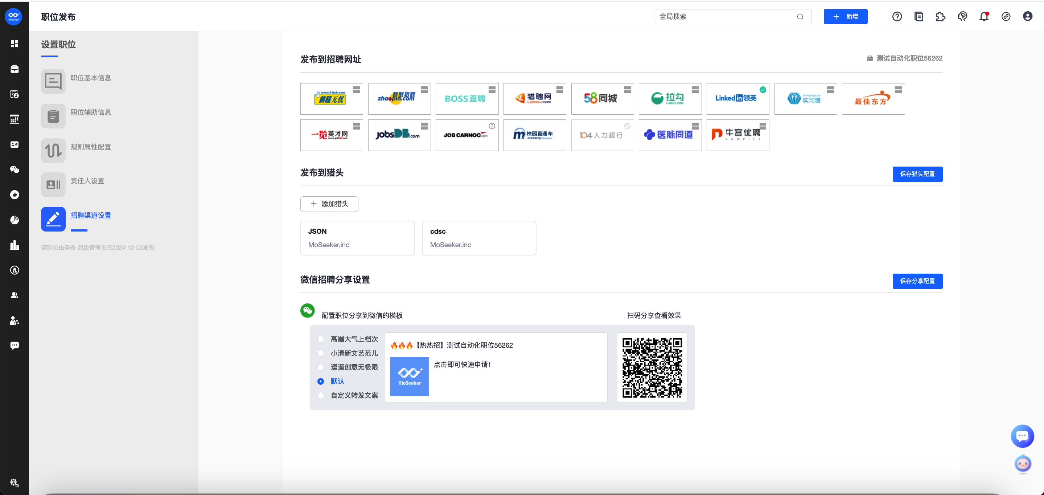Screen dimensions: 1044x495
Task: Open the pie chart icon in sidebar
Action: 15,220
